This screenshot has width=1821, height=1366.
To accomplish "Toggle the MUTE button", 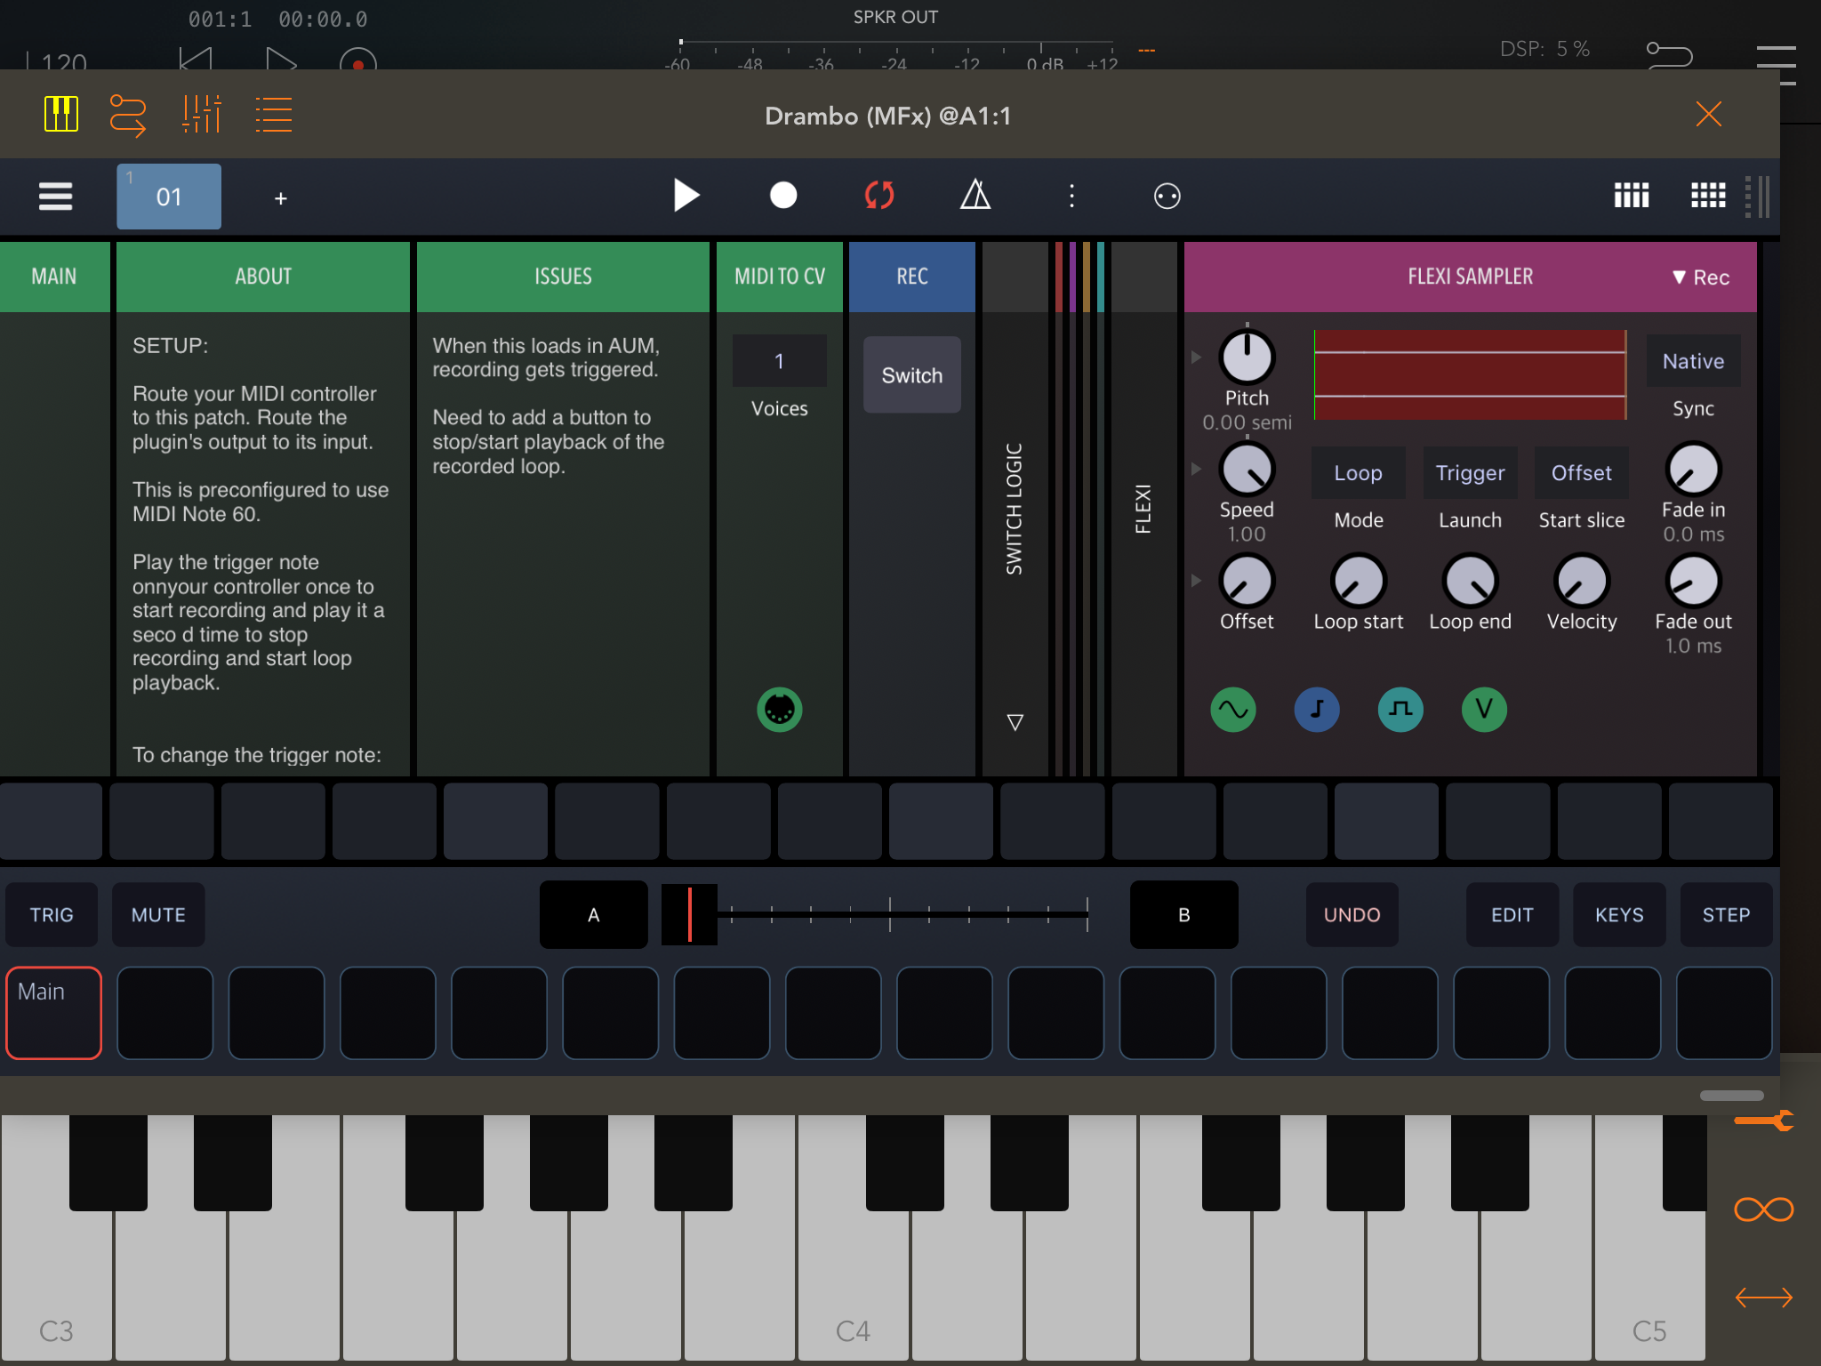I will [x=158, y=914].
